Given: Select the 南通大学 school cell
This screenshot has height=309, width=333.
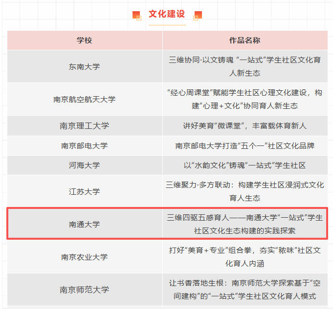Looking at the screenshot, I should (x=85, y=224).
